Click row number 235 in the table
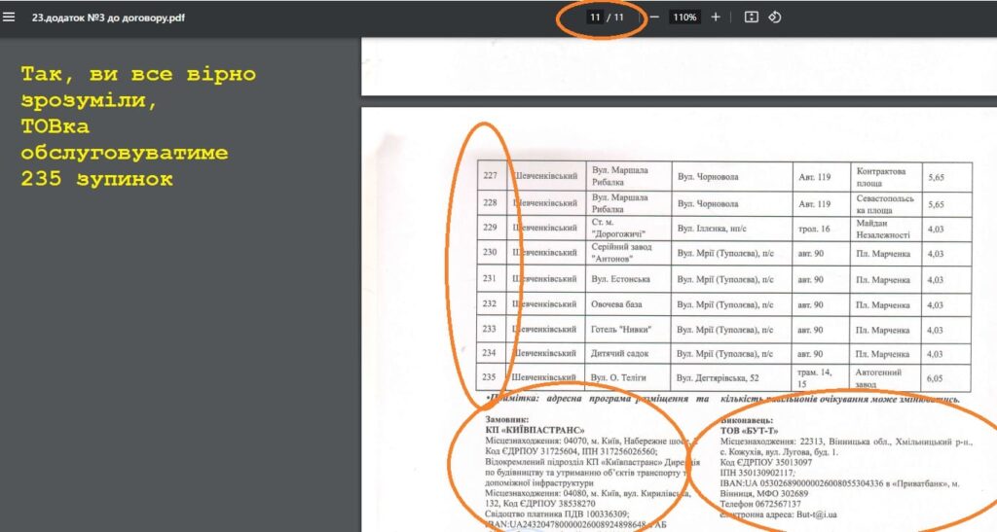Screen dimensions: 997x532 tap(491, 377)
